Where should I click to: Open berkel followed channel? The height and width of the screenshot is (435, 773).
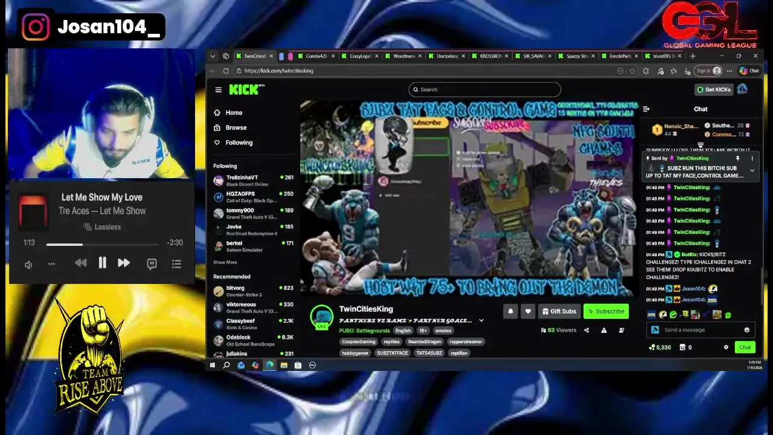(x=253, y=246)
